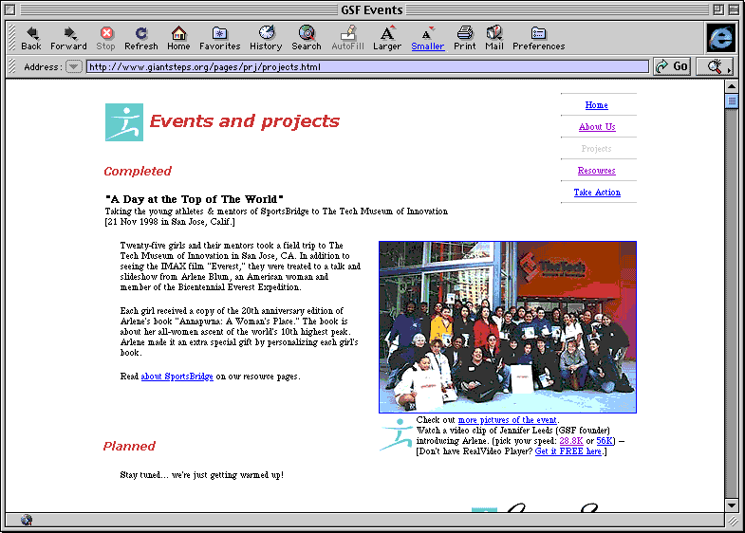Viewport: 745px width, 533px height.
Task: Go back with the Back toolbar button
Action: pos(31,38)
